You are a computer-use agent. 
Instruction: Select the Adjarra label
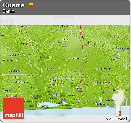[74, 100]
